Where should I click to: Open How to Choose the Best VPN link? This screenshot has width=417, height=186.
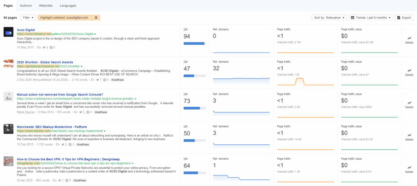pyautogui.click(x=68, y=159)
